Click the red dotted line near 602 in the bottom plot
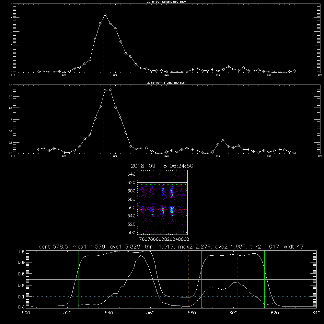The height and width of the screenshot is (324, 324). pyautogui.click(x=237, y=279)
